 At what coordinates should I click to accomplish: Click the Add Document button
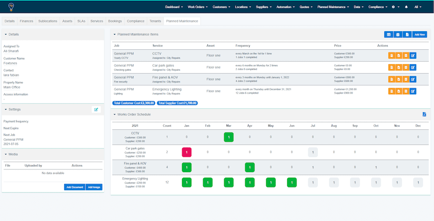tap(75, 187)
